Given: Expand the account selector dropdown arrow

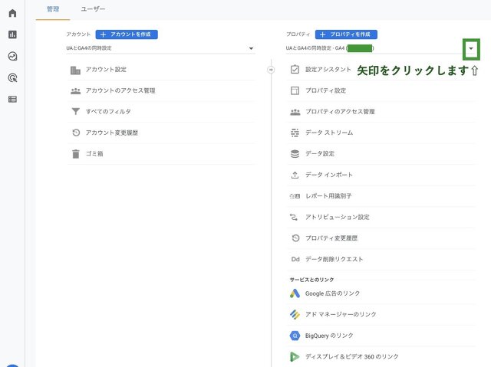Looking at the screenshot, I should (251, 49).
